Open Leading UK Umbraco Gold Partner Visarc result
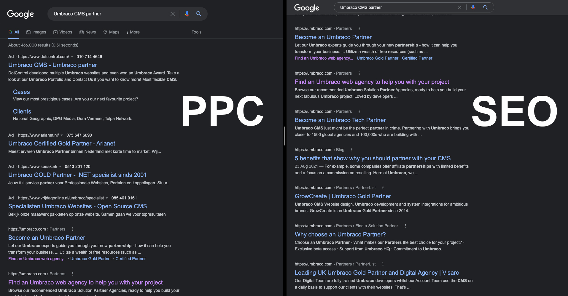Viewport: 568px width, 296px height. coord(377,273)
